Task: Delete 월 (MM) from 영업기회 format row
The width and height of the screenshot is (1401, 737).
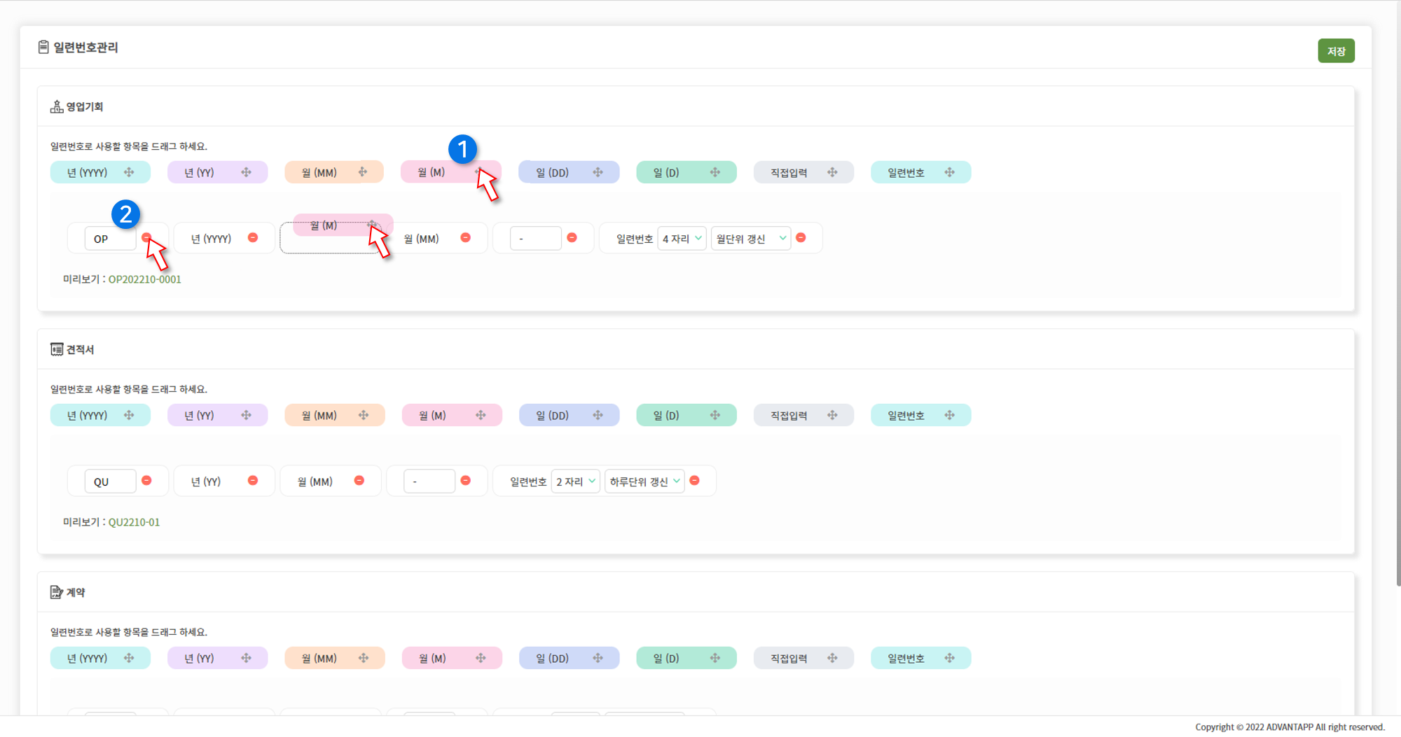Action: [465, 238]
